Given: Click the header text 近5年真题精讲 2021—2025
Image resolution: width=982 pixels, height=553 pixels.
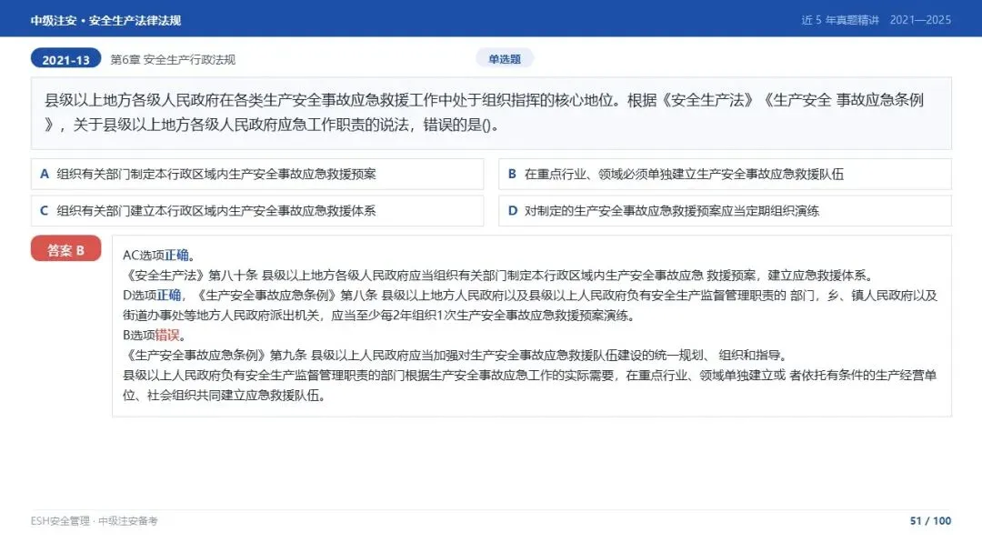Looking at the screenshot, I should tap(877, 20).
